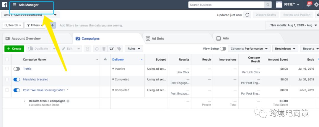Open the Filters dropdown
Viewport: 319px width, 127px height.
click(35, 25)
